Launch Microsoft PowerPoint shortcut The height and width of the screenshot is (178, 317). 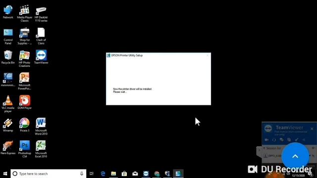pos(24,81)
